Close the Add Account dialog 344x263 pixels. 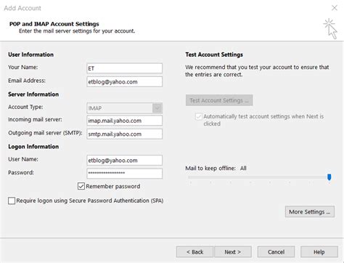point(335,8)
